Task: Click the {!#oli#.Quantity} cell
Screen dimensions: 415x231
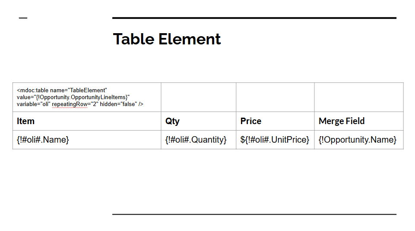Action: (x=196, y=140)
